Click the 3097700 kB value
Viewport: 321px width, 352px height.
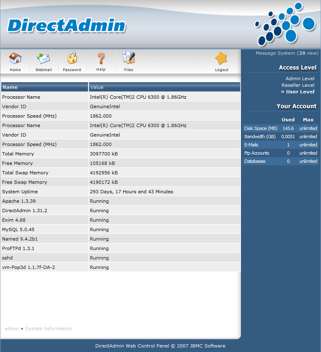point(104,154)
